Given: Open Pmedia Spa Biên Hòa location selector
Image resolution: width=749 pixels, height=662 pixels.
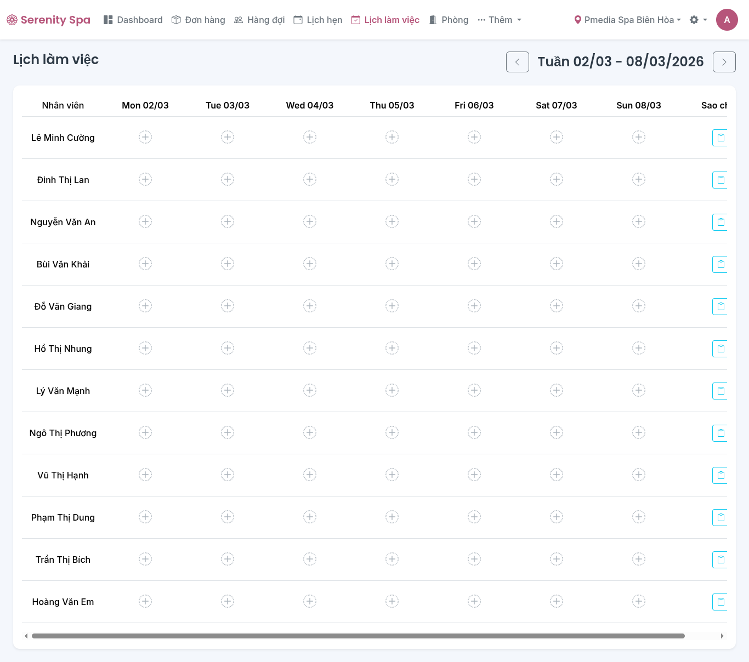Looking at the screenshot, I should [627, 20].
